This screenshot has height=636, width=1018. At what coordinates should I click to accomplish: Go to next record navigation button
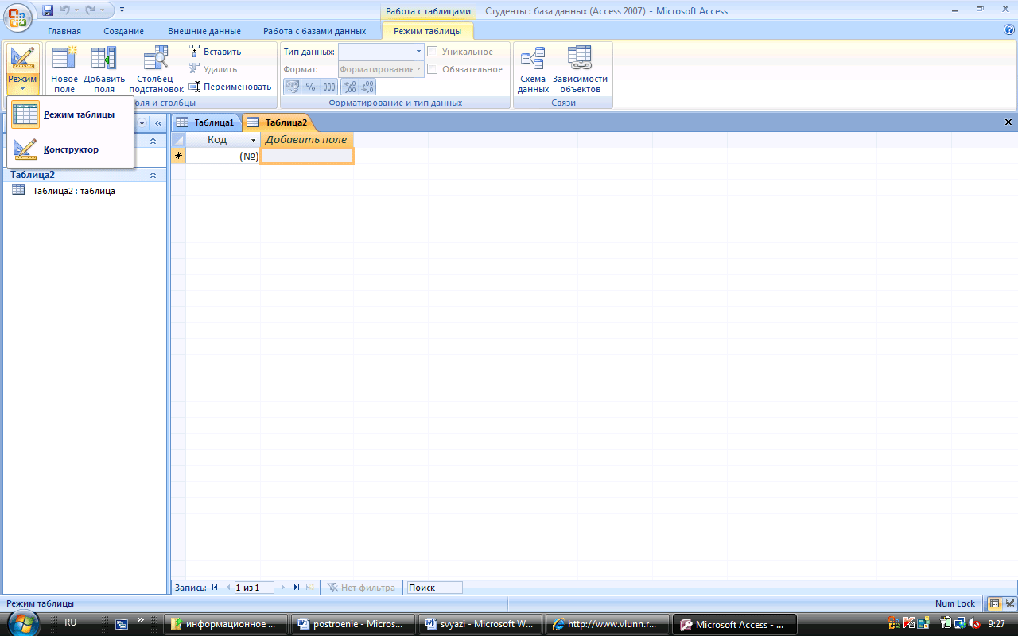(x=283, y=588)
